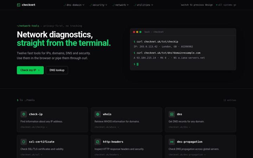Click the ~/network-tools path text
The height and width of the screenshot is (158, 253).
[x=28, y=26]
